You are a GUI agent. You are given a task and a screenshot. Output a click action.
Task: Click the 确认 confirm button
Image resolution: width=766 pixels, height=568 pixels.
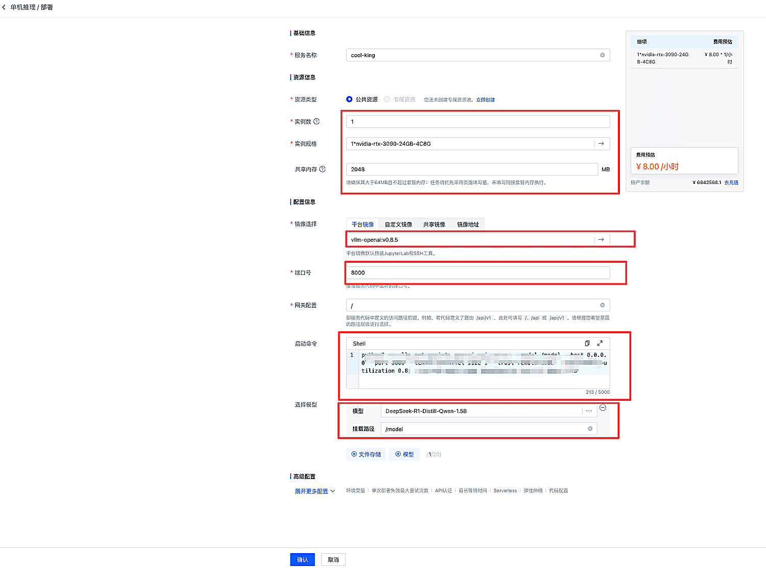302,560
